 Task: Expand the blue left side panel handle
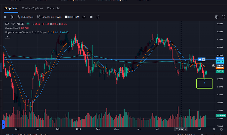(x=3, y=124)
